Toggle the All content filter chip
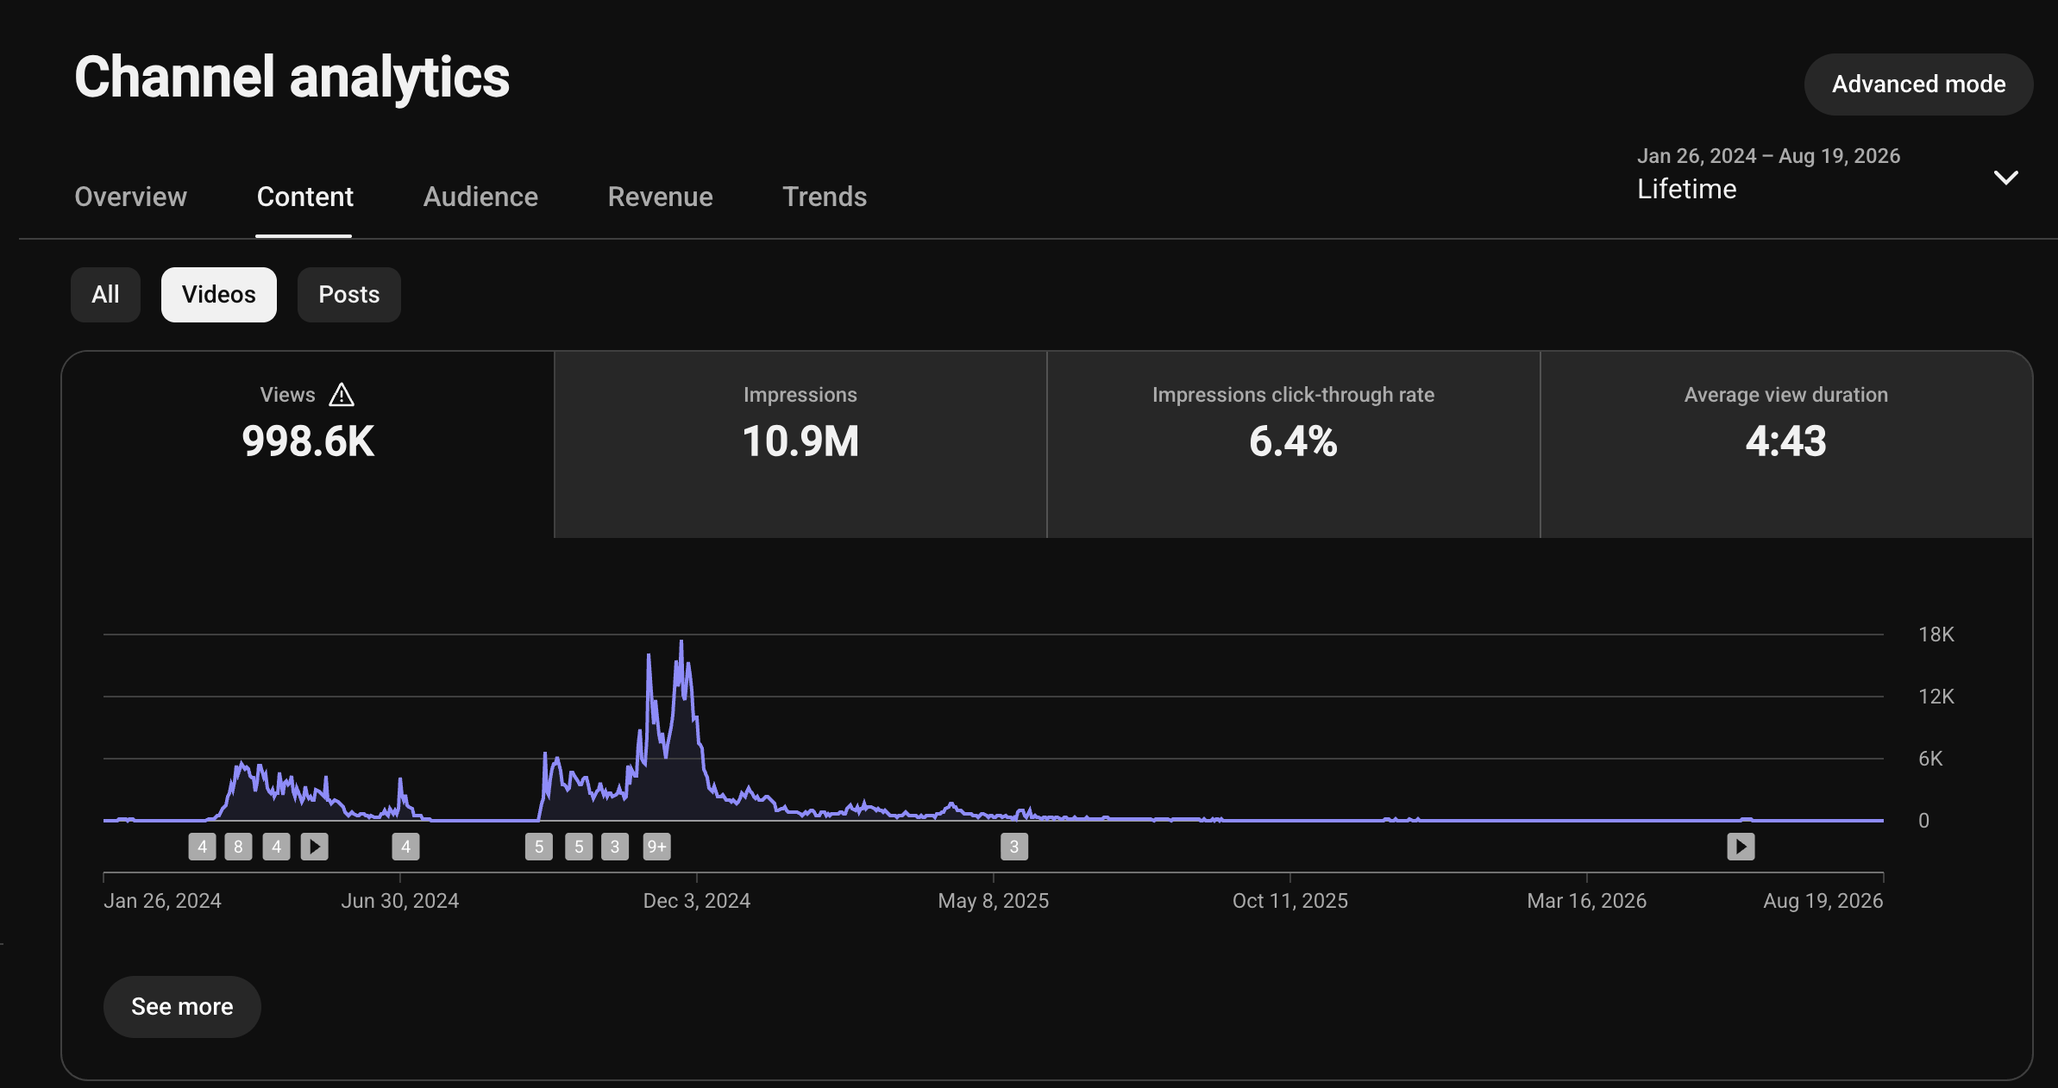2058x1088 pixels. coord(105,295)
